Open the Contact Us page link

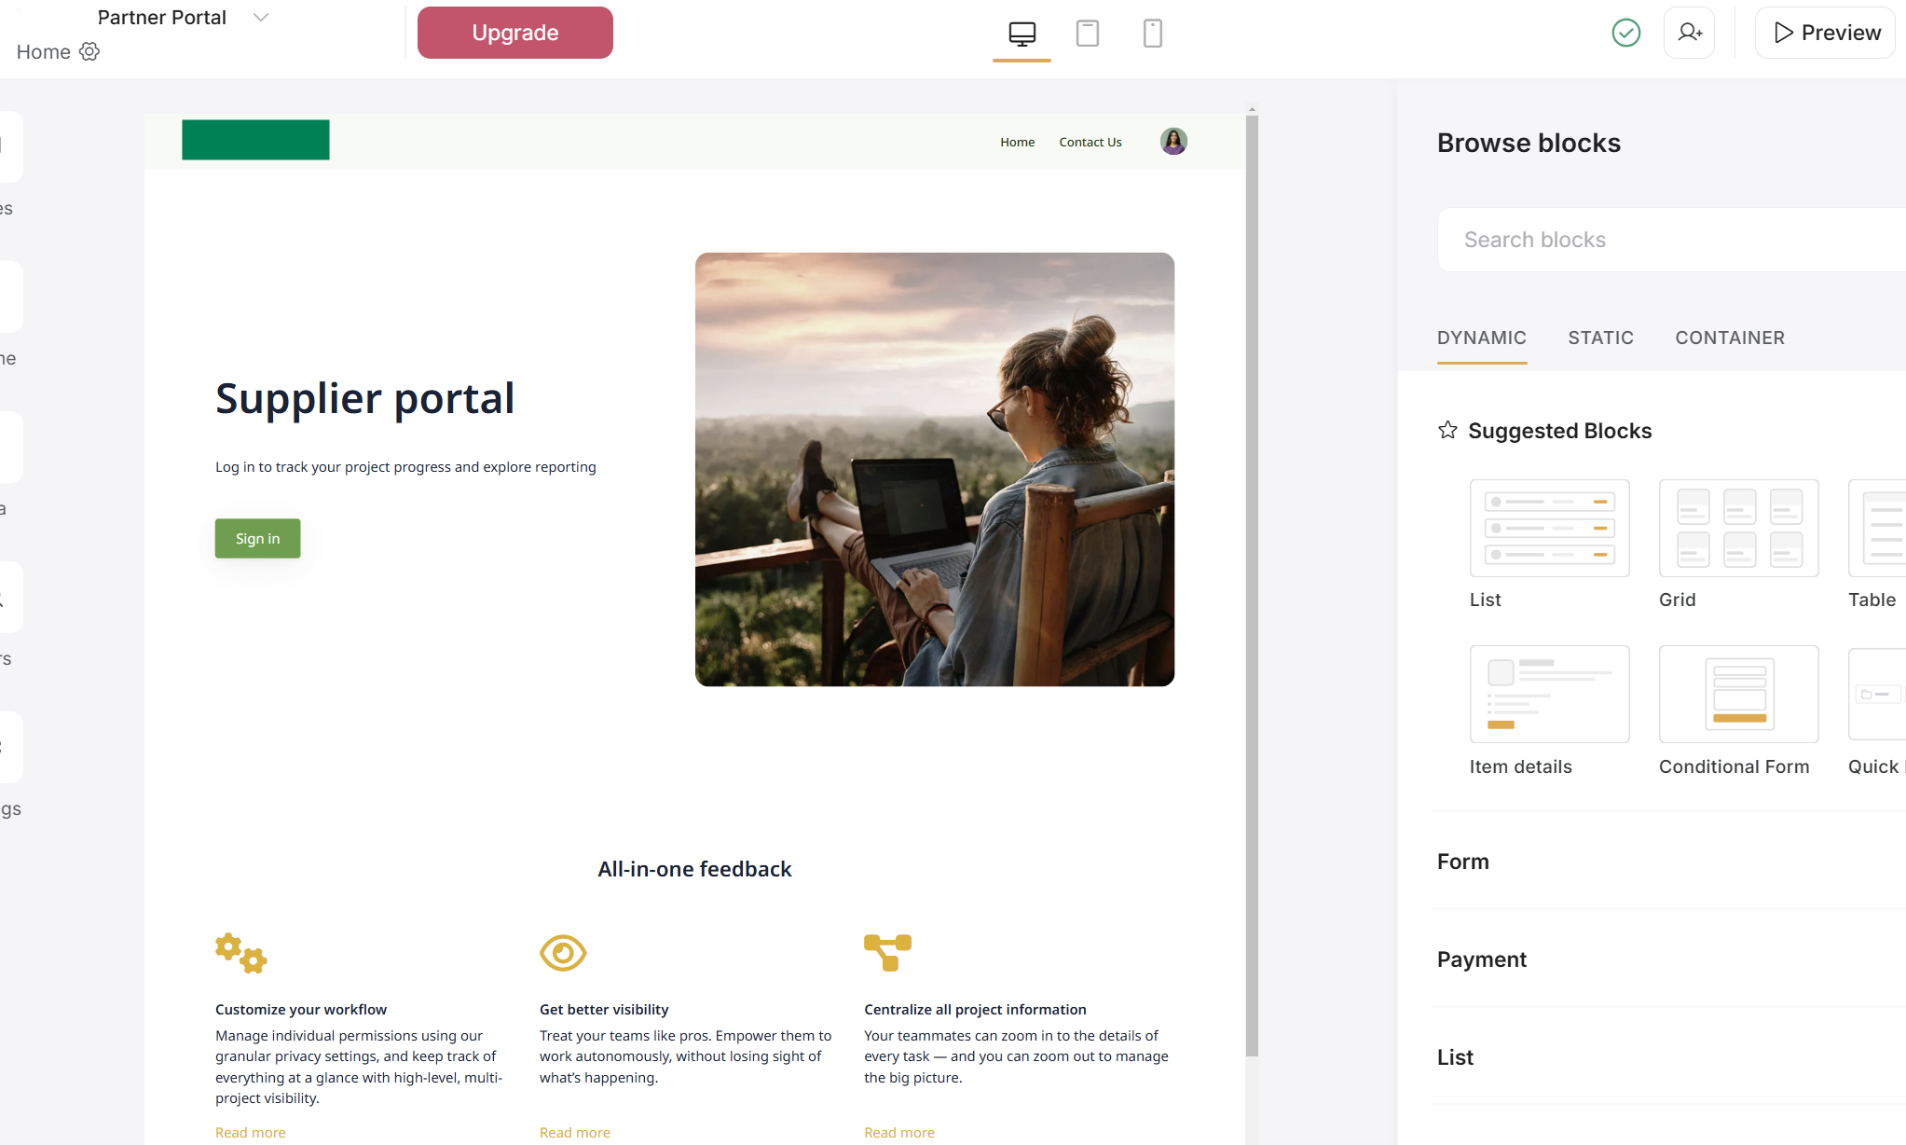(x=1090, y=141)
